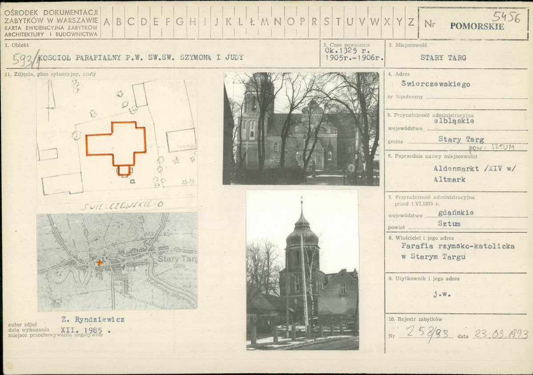Click the letter W index cell
The width and height of the screenshot is (533, 375).
coord(375,22)
